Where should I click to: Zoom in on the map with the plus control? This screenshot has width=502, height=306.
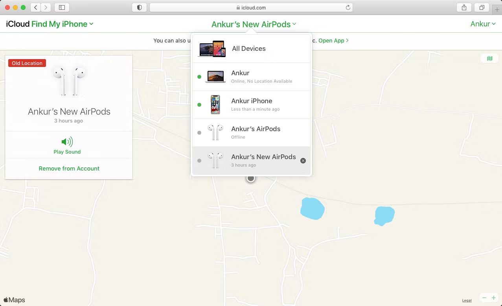pos(494,298)
